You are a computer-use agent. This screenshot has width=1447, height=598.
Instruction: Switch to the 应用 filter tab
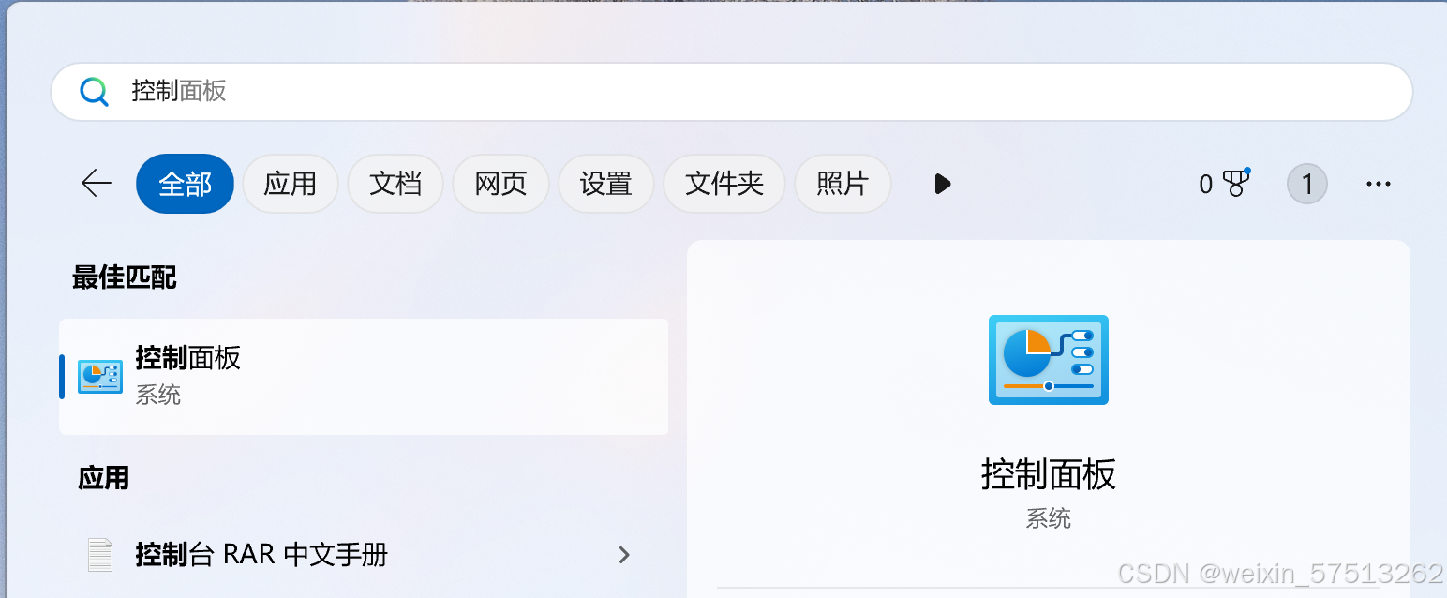pos(291,184)
